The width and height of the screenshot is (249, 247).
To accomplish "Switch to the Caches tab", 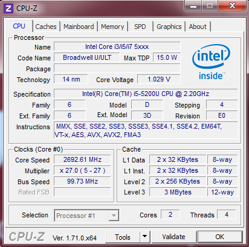I will click(46, 27).
